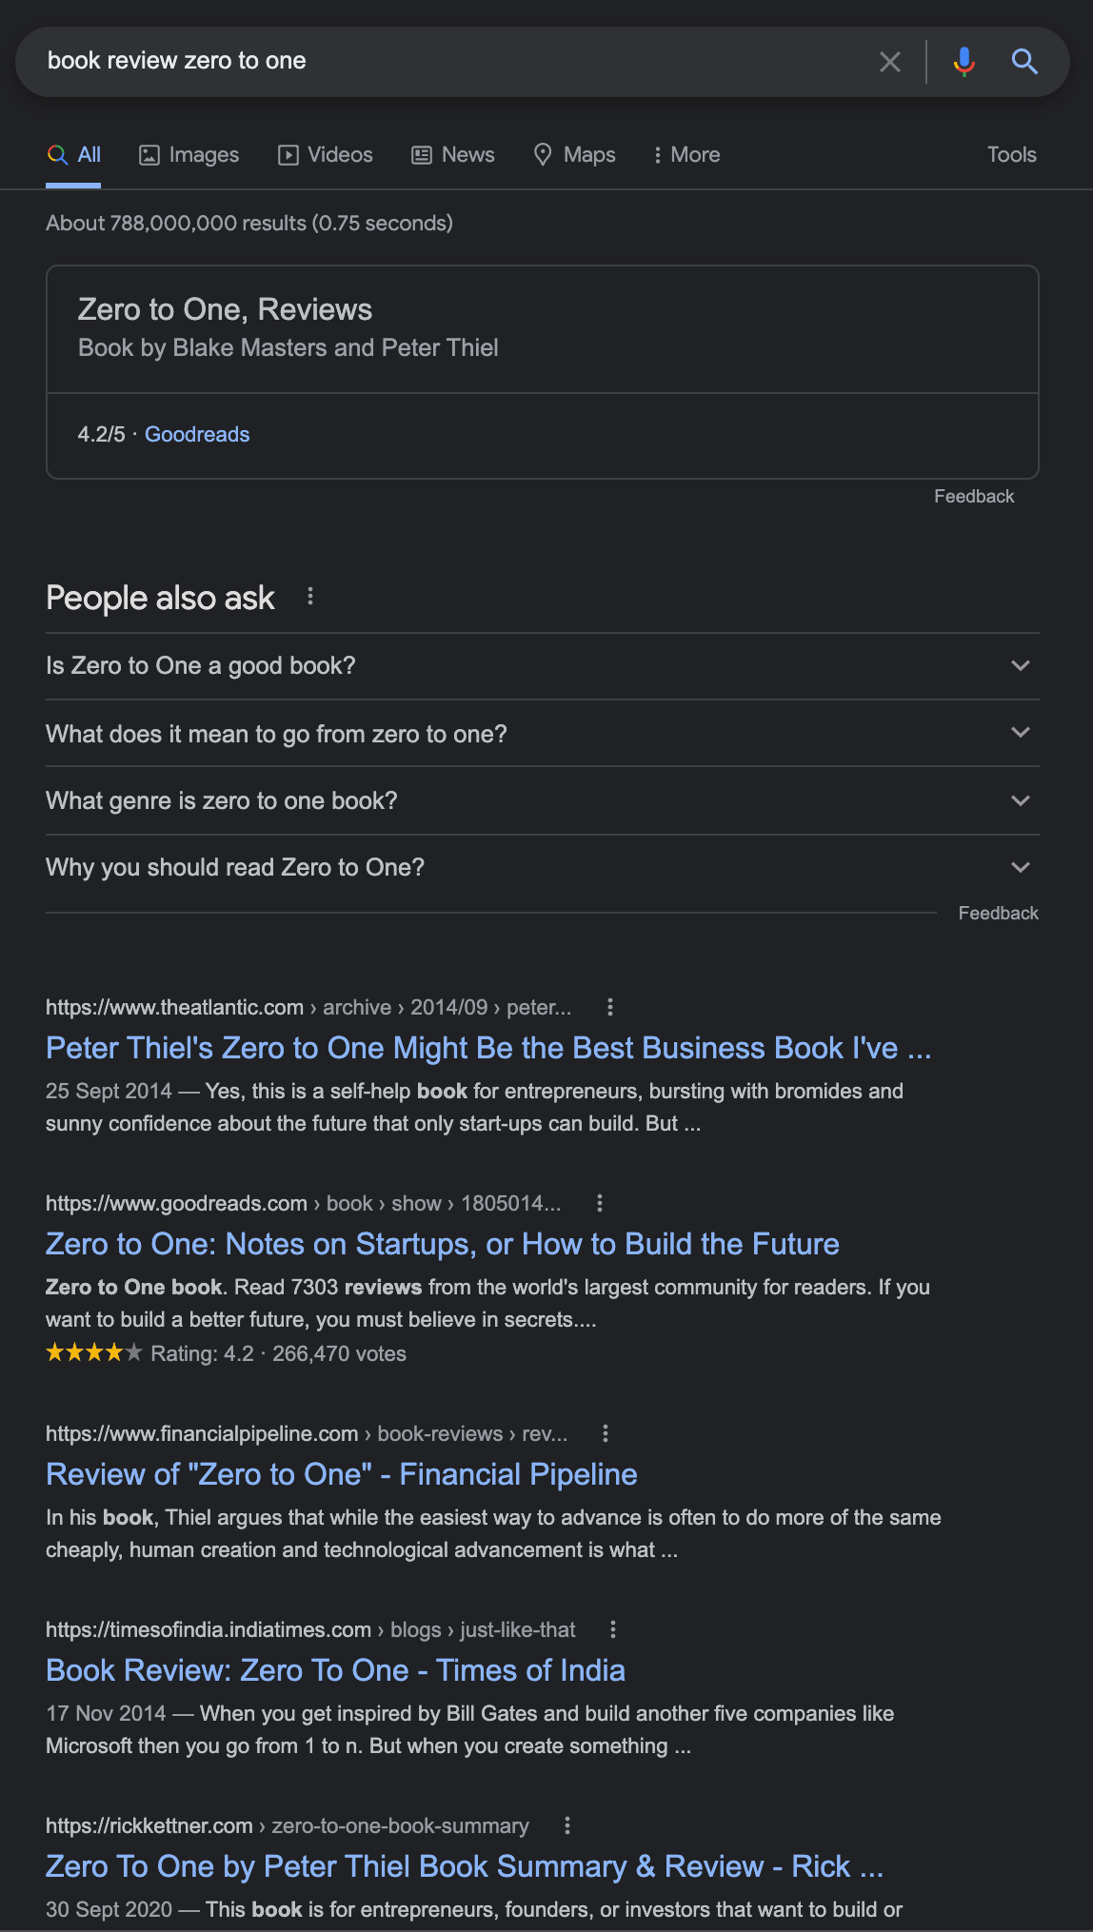Expand "Why you should read Zero to One?"
This screenshot has width=1093, height=1932.
pyautogui.click(x=543, y=868)
